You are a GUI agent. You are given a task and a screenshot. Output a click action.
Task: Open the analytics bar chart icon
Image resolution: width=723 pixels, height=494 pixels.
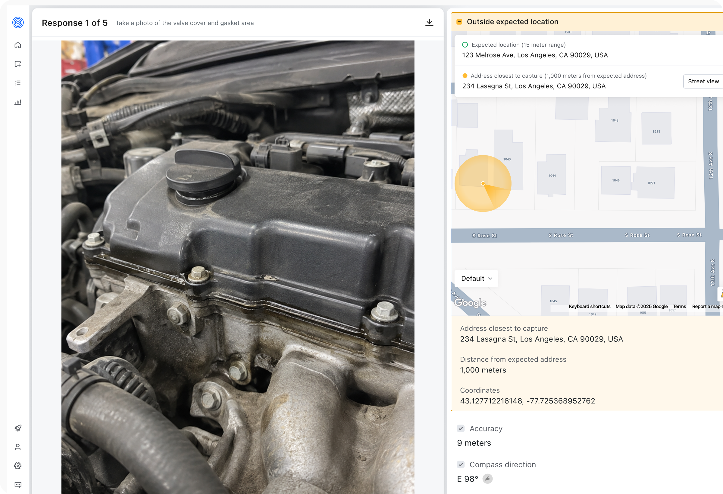coord(18,102)
